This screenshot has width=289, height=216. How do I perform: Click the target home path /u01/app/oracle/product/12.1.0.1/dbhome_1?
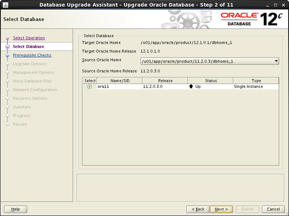[x=186, y=43]
